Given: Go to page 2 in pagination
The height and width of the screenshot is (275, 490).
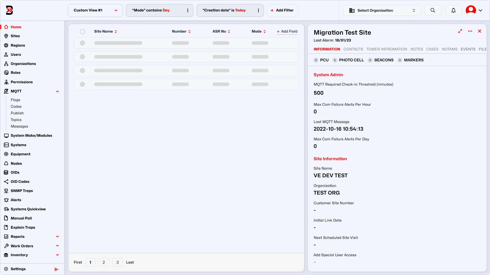Looking at the screenshot, I should (x=104, y=262).
